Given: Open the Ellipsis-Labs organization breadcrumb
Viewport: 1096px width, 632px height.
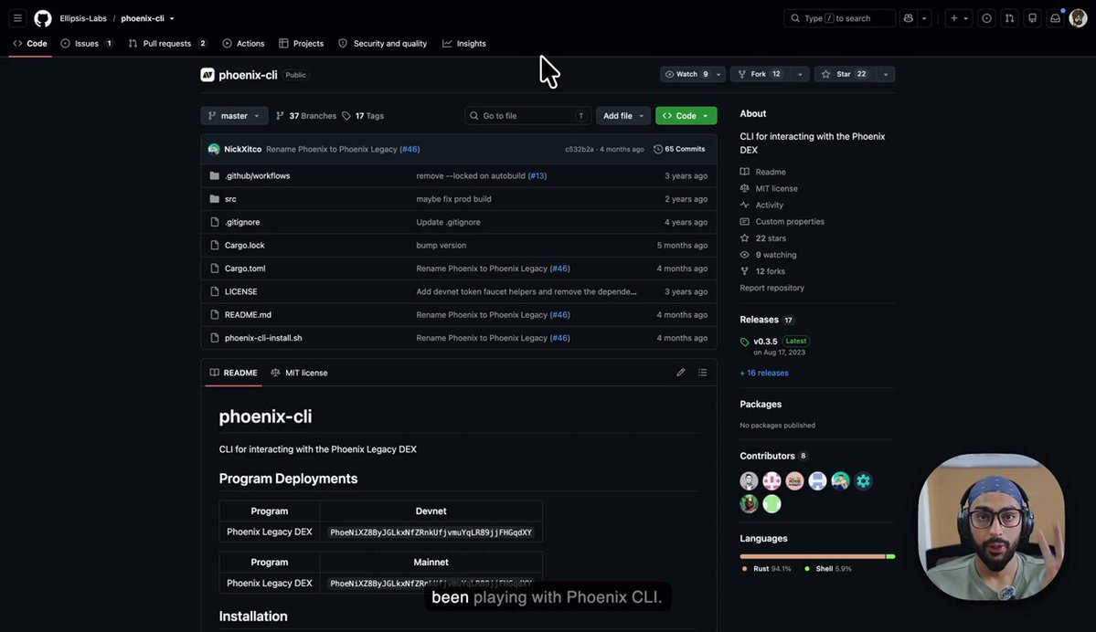Looking at the screenshot, I should tap(83, 18).
